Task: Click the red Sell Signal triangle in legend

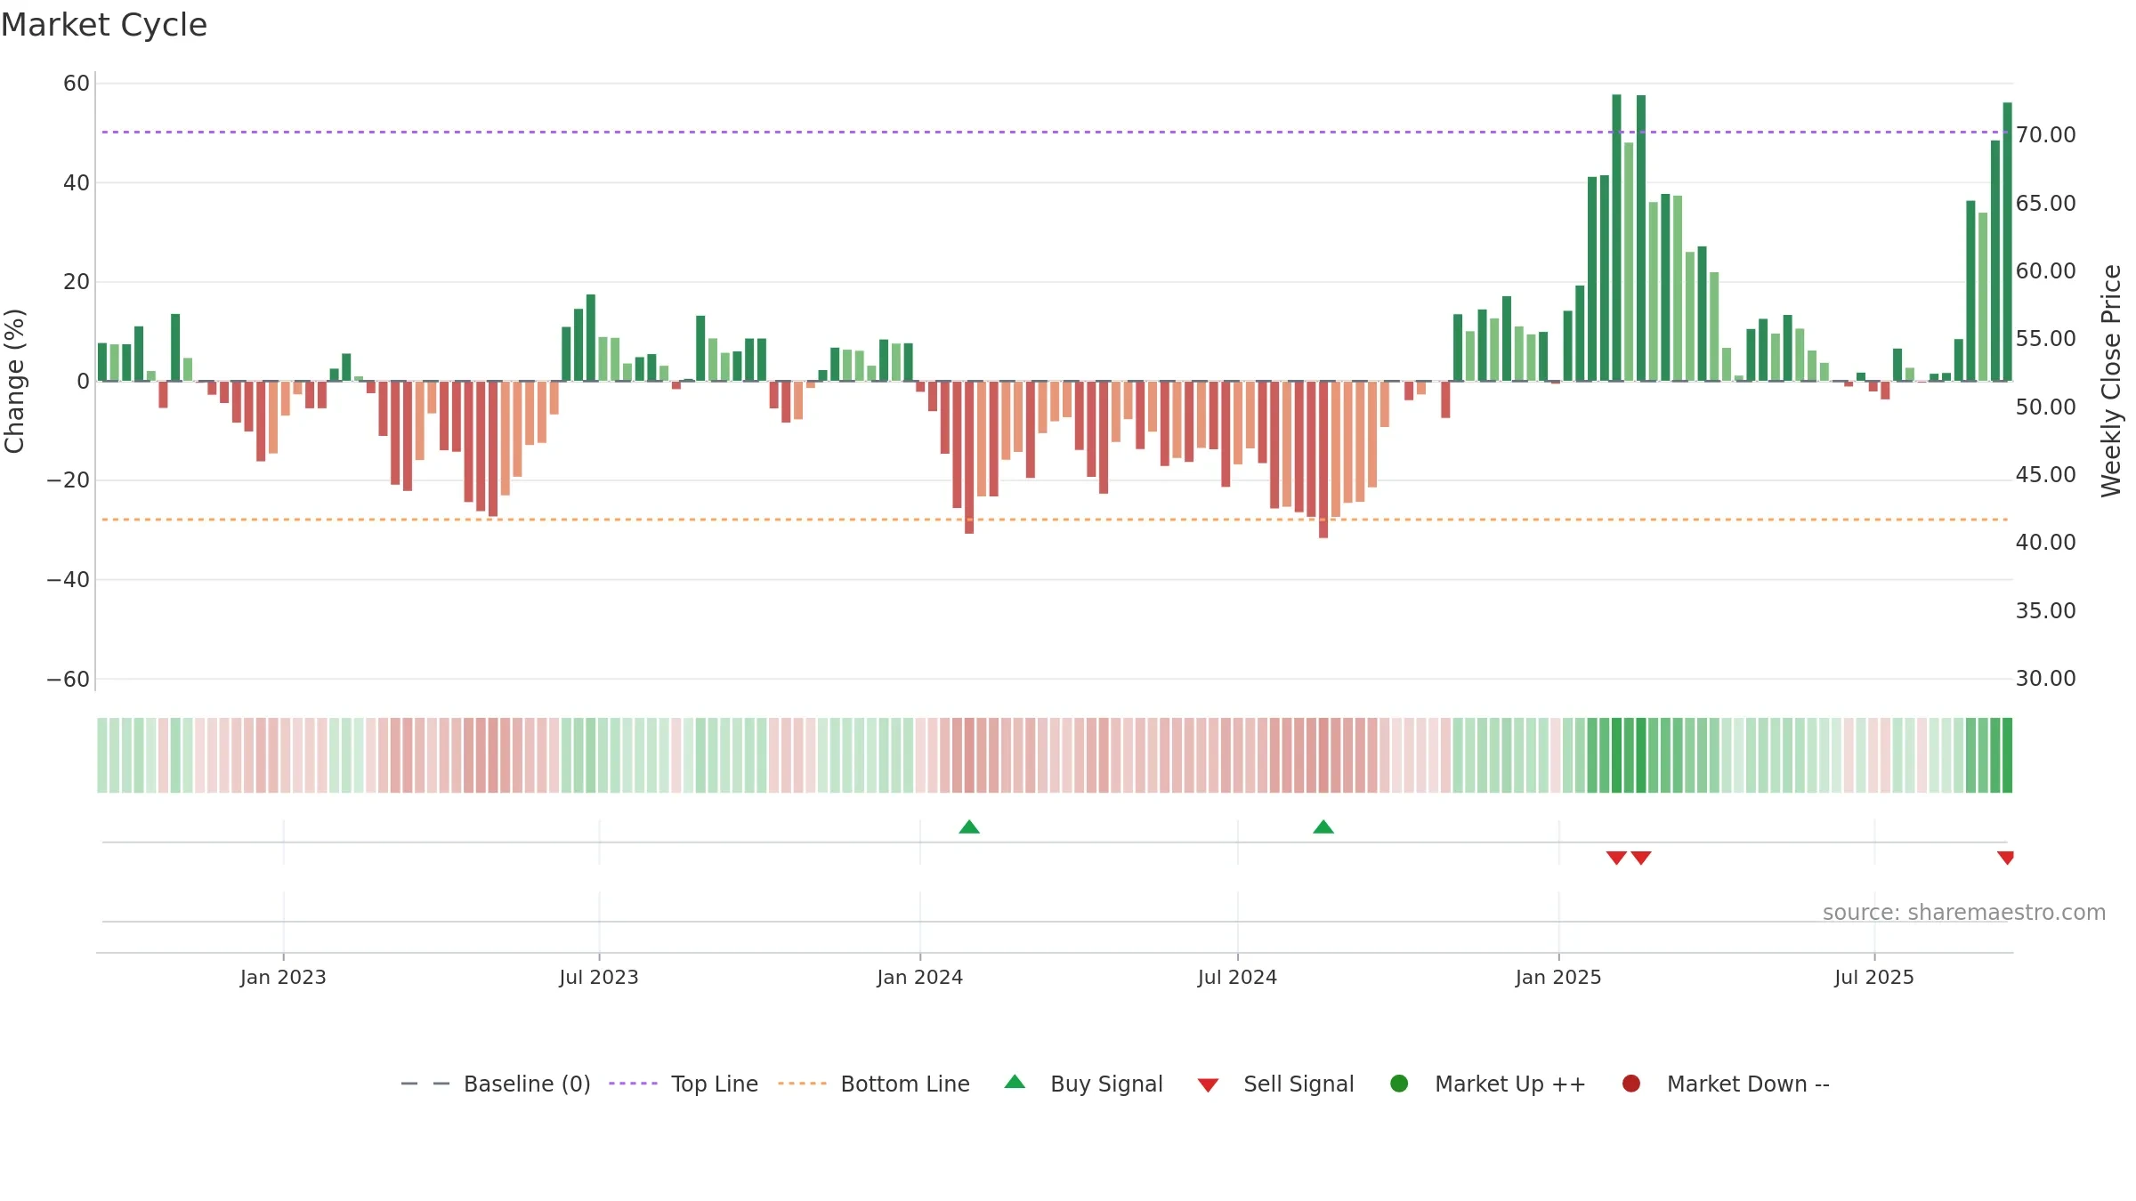Action: tap(1208, 1085)
